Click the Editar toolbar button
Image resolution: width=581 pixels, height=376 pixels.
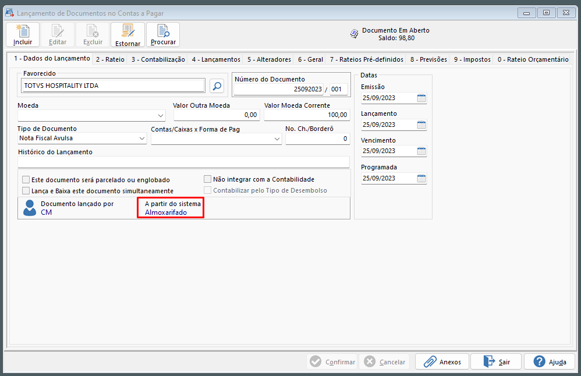[58, 35]
